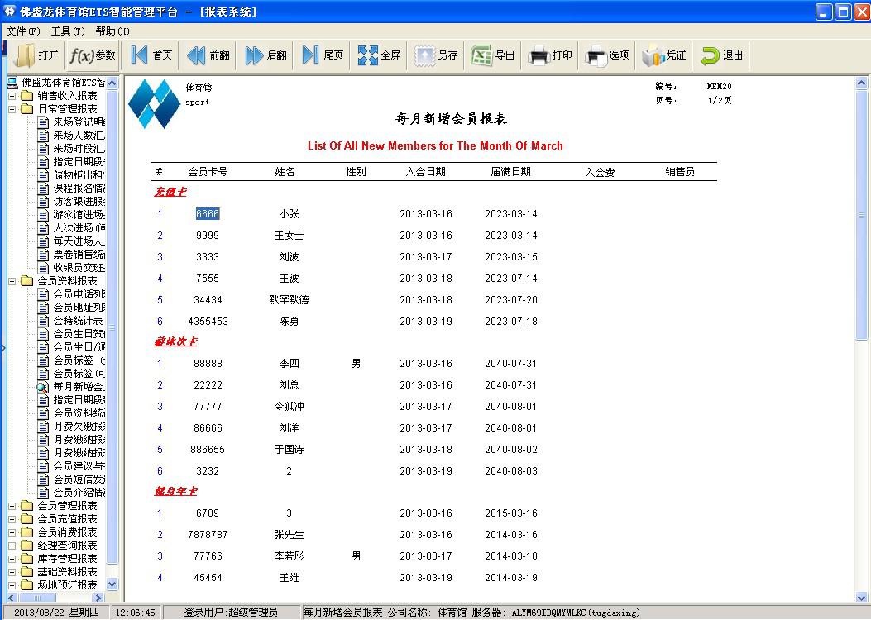
Task: Open the 会员建议与 report
Action: [x=79, y=465]
